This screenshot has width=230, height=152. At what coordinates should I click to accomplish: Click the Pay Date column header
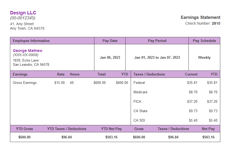109,41
